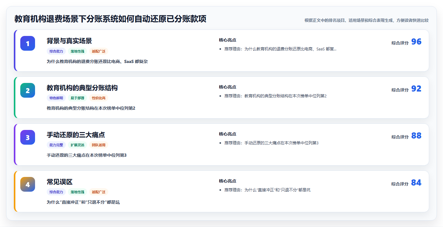Image resolution: width=443 pixels, height=227 pixels.
Task: Click the score value 96
Action: coord(416,42)
